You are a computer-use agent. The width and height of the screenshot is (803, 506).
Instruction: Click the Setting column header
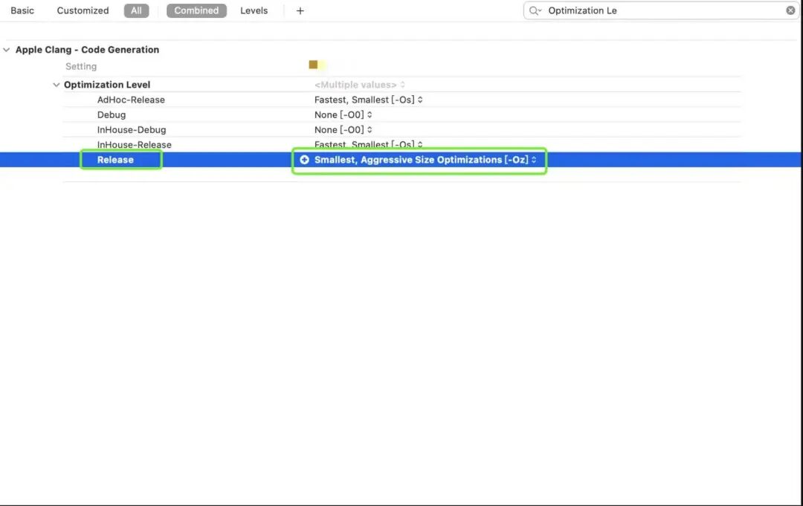click(x=81, y=67)
